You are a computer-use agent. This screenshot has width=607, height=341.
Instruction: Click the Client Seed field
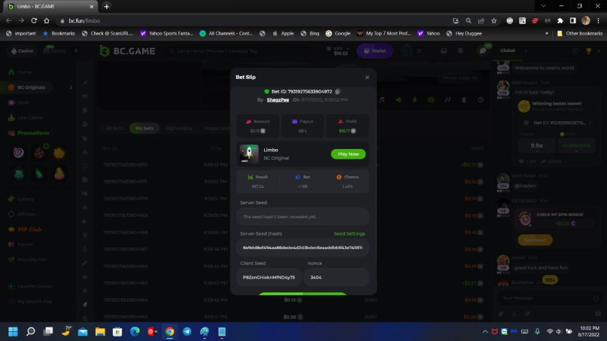pyautogui.click(x=268, y=277)
